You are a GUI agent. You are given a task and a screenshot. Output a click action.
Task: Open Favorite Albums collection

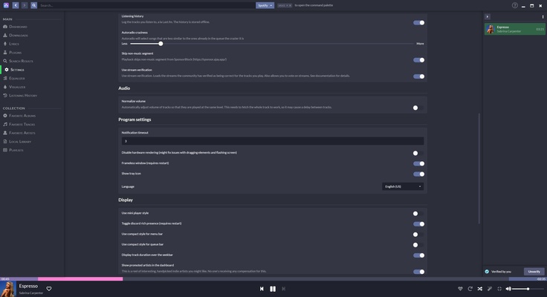pos(22,115)
